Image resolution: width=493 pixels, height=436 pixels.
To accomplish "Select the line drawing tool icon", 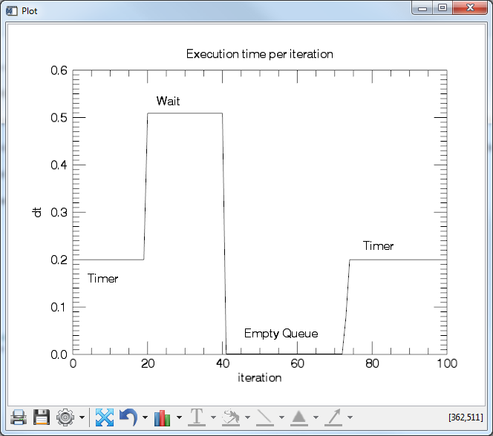I will pos(264,417).
